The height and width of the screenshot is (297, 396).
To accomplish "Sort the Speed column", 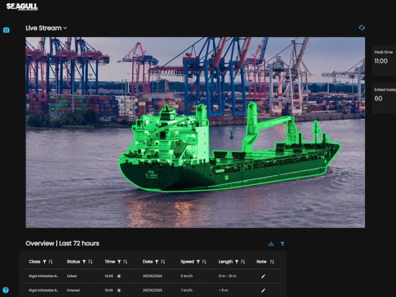I will (205, 261).
